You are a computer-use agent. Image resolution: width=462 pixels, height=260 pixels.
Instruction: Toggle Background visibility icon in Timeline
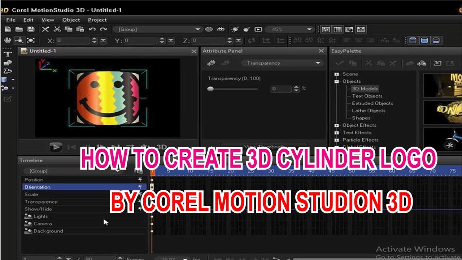coord(28,231)
